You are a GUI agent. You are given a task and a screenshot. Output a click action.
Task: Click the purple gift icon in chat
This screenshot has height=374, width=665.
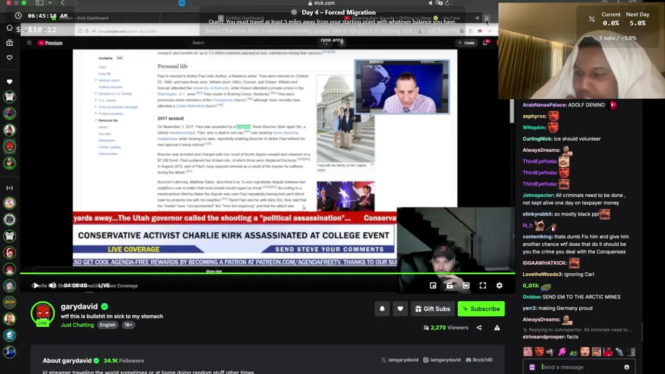pos(532,367)
